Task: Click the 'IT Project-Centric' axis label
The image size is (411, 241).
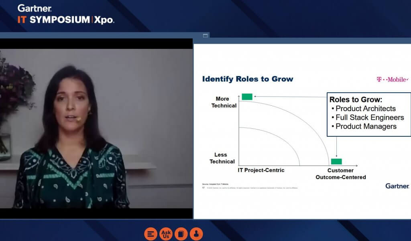Action: (261, 170)
